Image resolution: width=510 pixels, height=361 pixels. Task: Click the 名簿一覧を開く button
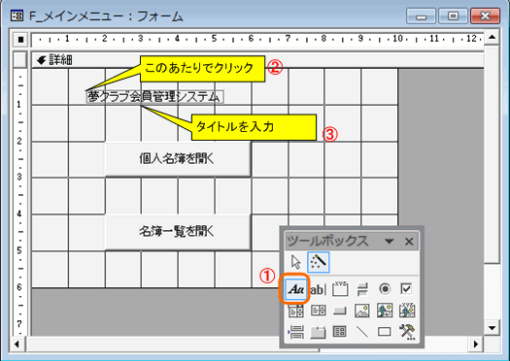coord(178,232)
